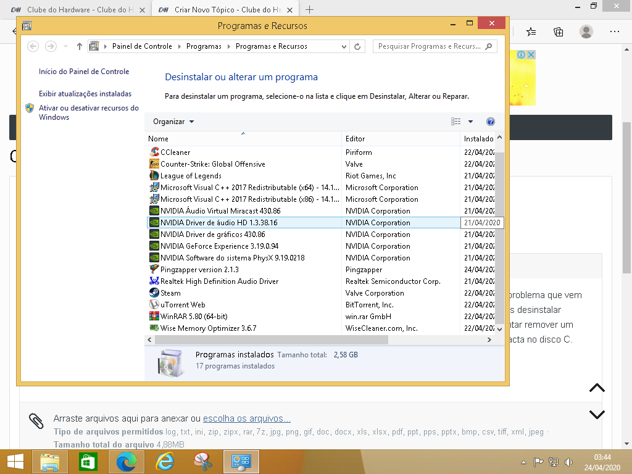Click the NVIDIA Driver de gráficos icon

coord(154,234)
